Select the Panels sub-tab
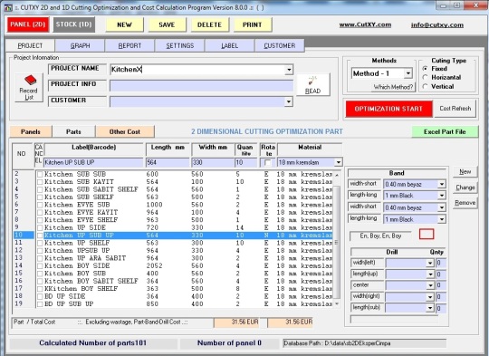489x356 pixels. (31, 131)
